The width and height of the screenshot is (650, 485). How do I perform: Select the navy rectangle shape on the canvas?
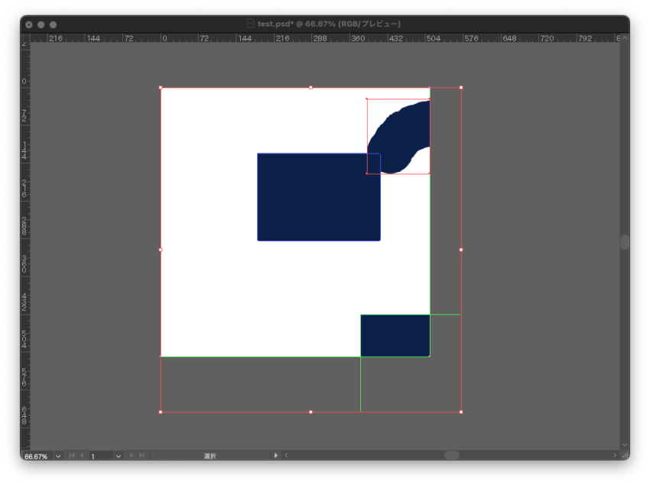(319, 196)
